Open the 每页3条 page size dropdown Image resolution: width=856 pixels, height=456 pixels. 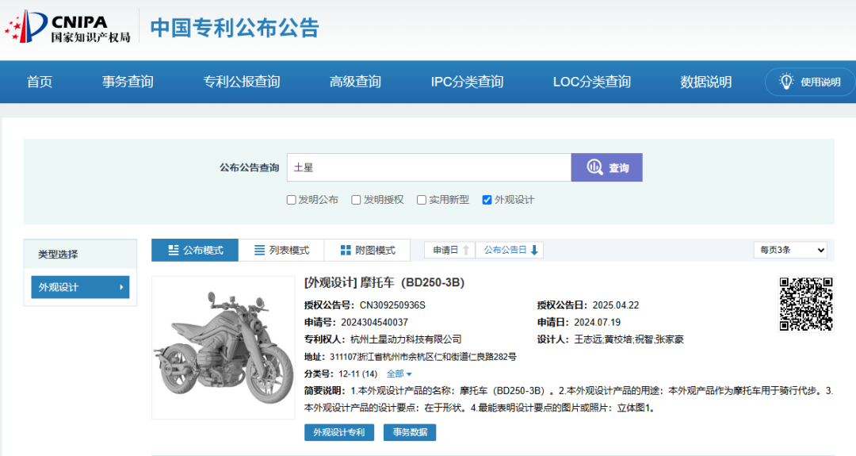coord(790,250)
